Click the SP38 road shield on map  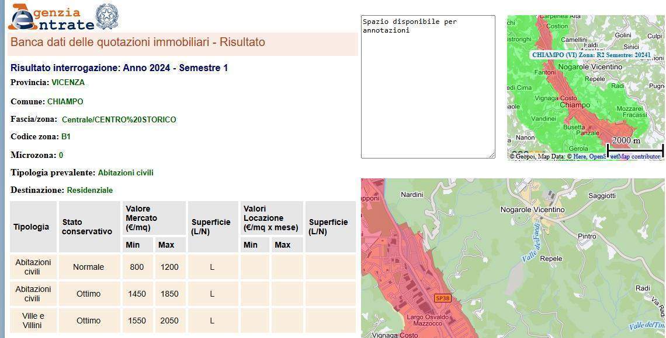[442, 298]
